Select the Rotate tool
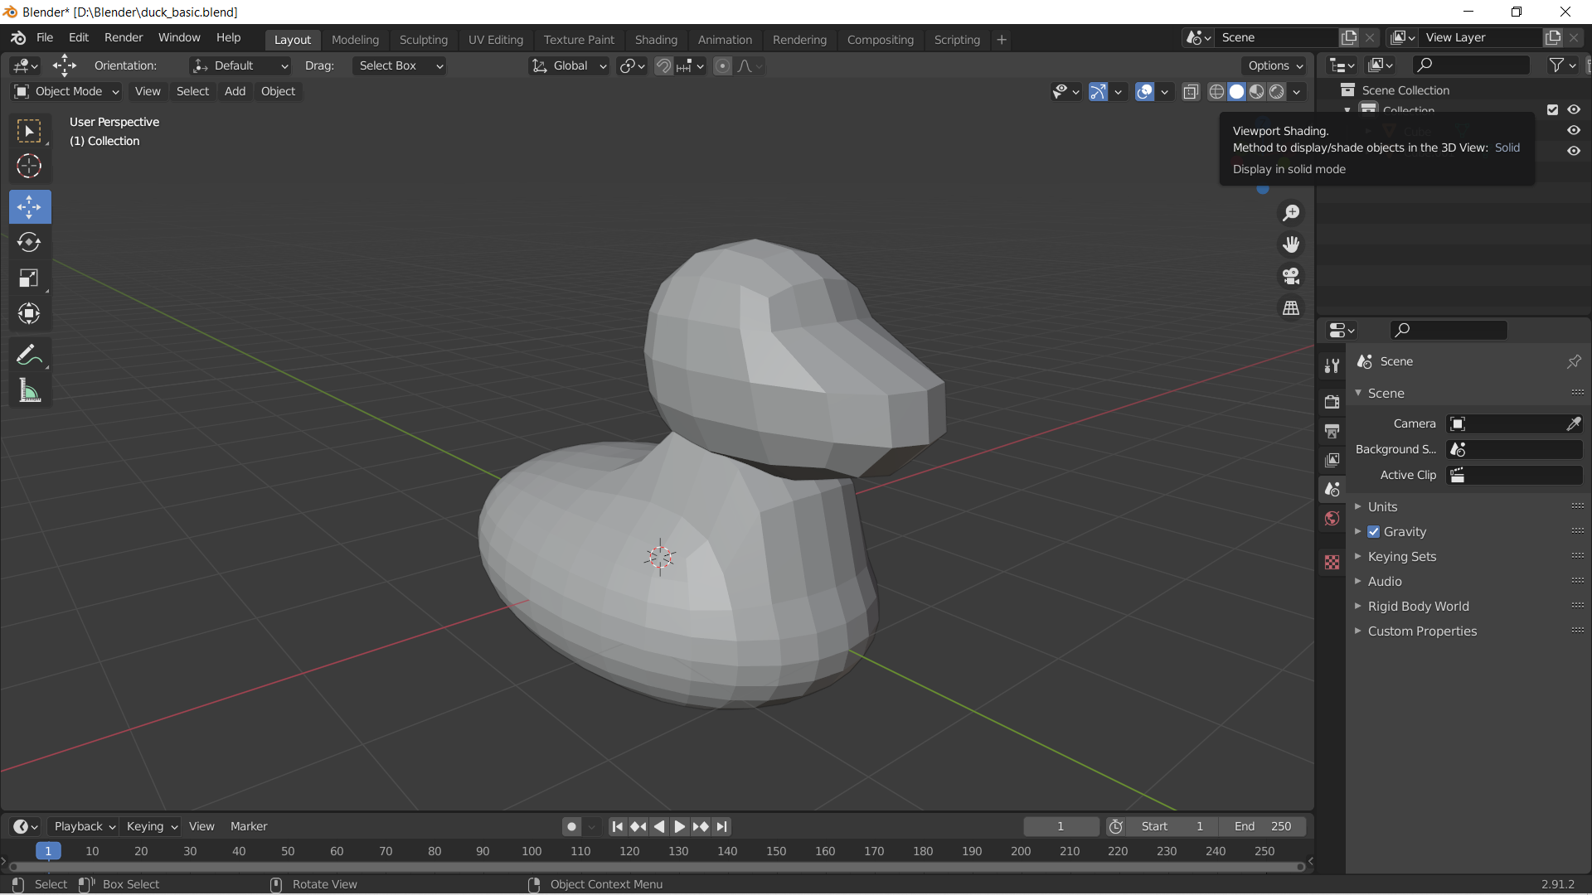Viewport: 1592px width, 895px height. point(29,243)
